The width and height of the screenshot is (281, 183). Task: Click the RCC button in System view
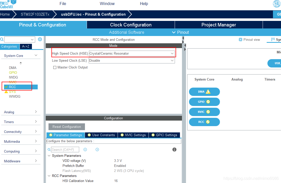[204, 122]
